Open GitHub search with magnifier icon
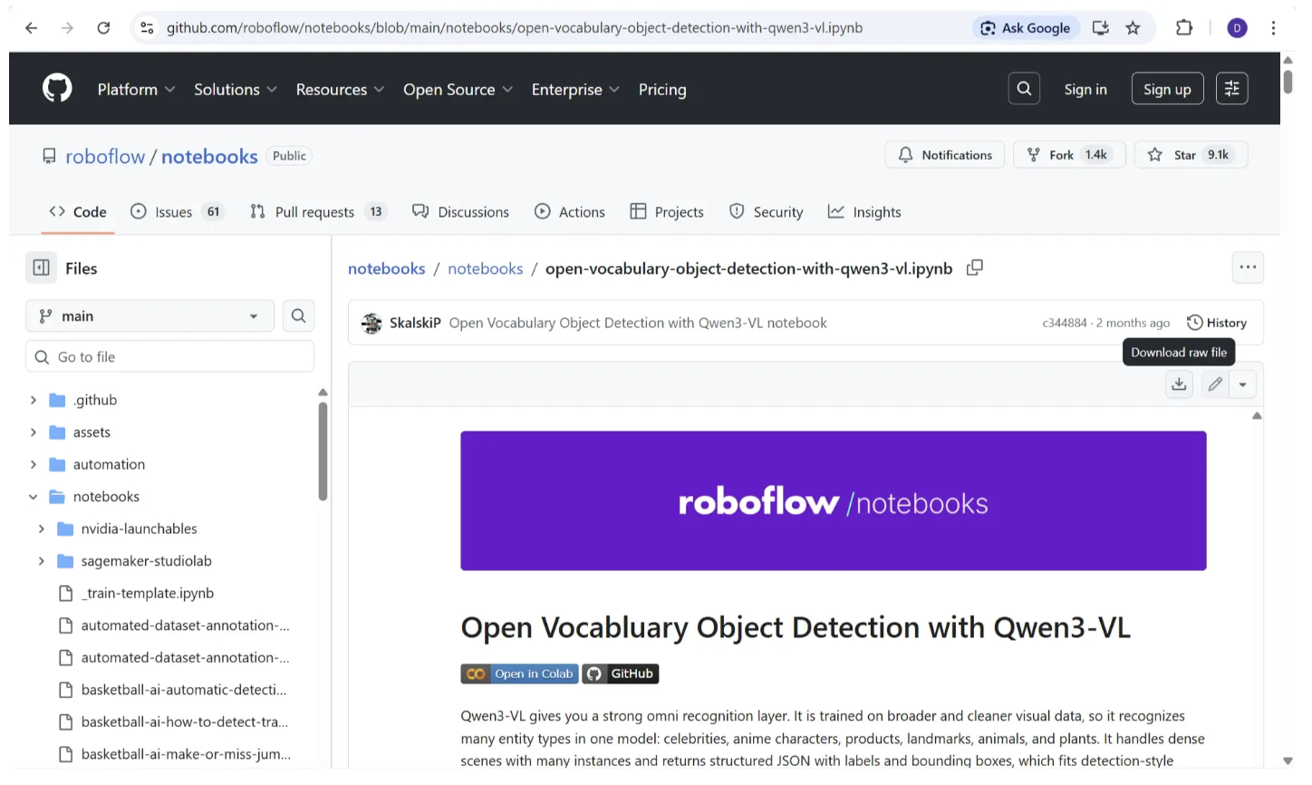Screen dimensions: 1312x785 1024,89
